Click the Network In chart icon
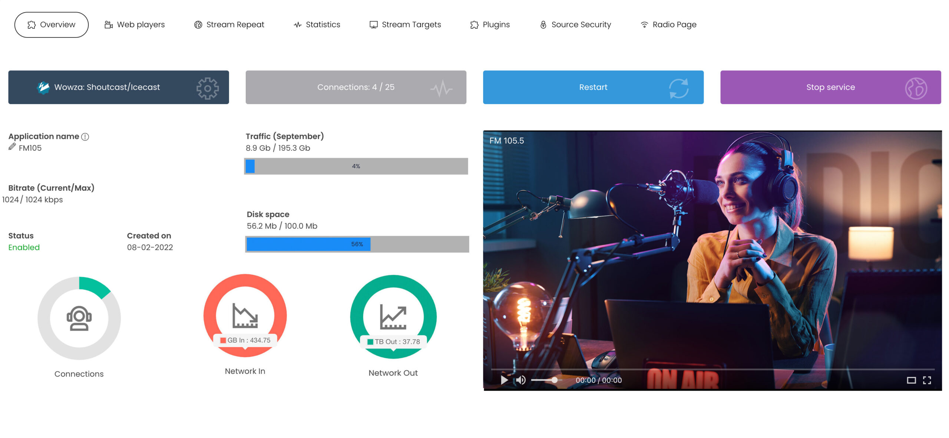 click(245, 315)
